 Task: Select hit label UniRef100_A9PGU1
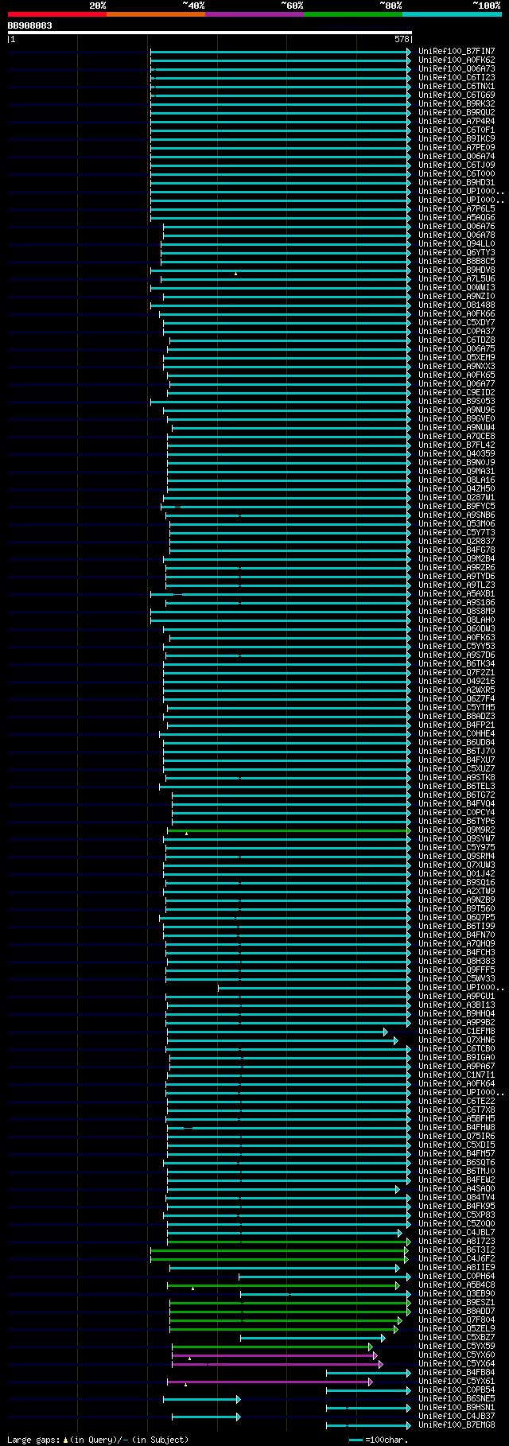pos(457,997)
